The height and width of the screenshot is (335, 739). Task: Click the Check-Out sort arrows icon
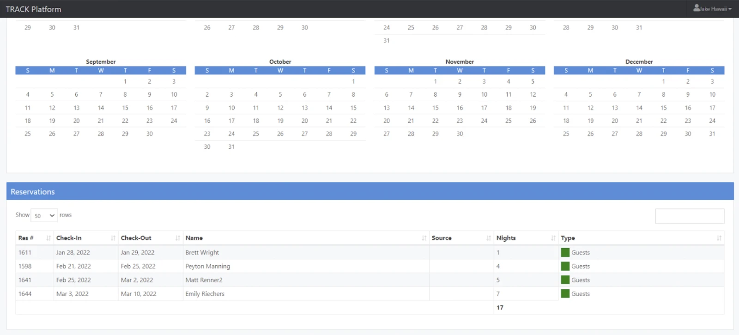click(x=178, y=238)
